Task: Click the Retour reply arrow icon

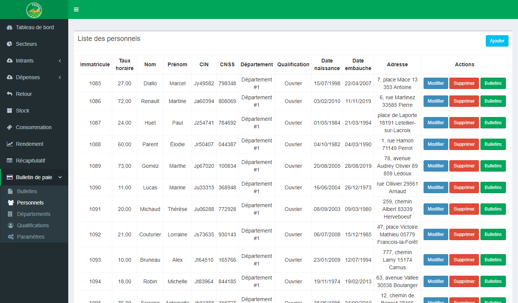Action: [9, 94]
